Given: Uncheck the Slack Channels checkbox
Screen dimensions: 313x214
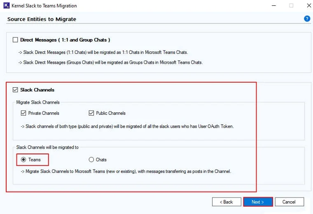Looking at the screenshot, I should click(15, 90).
